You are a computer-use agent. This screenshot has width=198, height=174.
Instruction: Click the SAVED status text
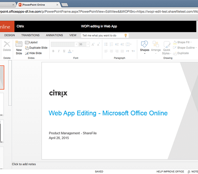tap(99, 172)
